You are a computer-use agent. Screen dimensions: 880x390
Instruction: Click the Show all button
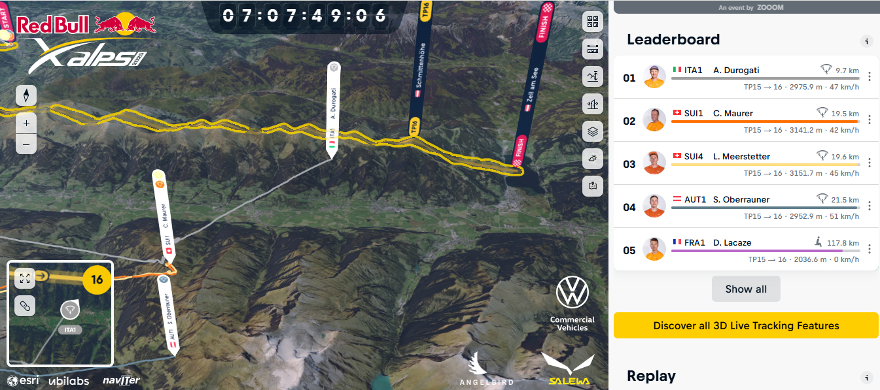point(746,289)
